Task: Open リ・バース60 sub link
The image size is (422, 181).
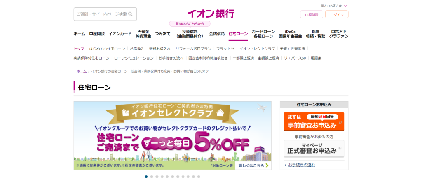Action: 295,58
